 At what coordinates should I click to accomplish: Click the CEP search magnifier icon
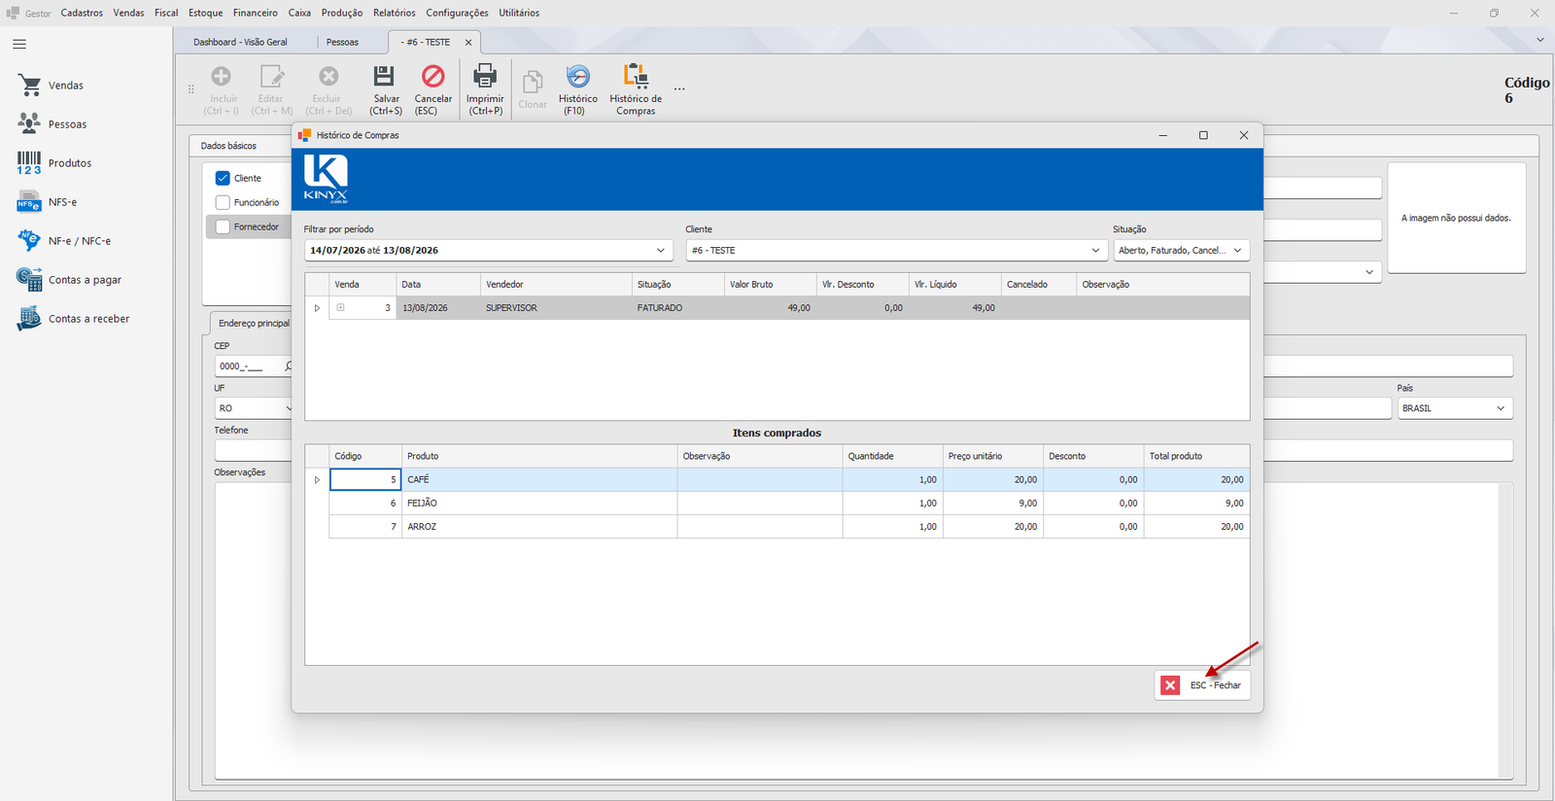pos(289,366)
